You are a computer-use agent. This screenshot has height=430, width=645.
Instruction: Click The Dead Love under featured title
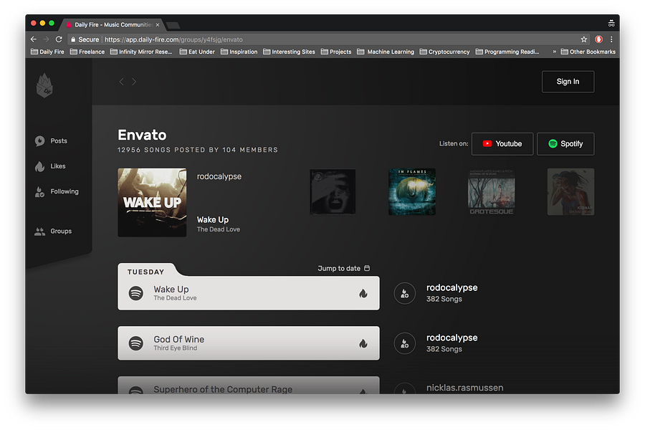coord(219,229)
